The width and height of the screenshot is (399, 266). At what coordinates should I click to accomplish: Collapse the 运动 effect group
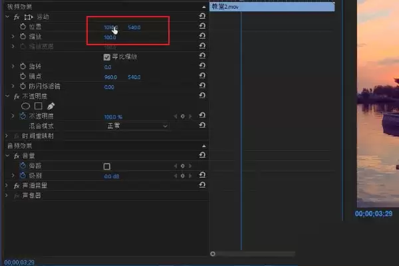click(x=7, y=17)
